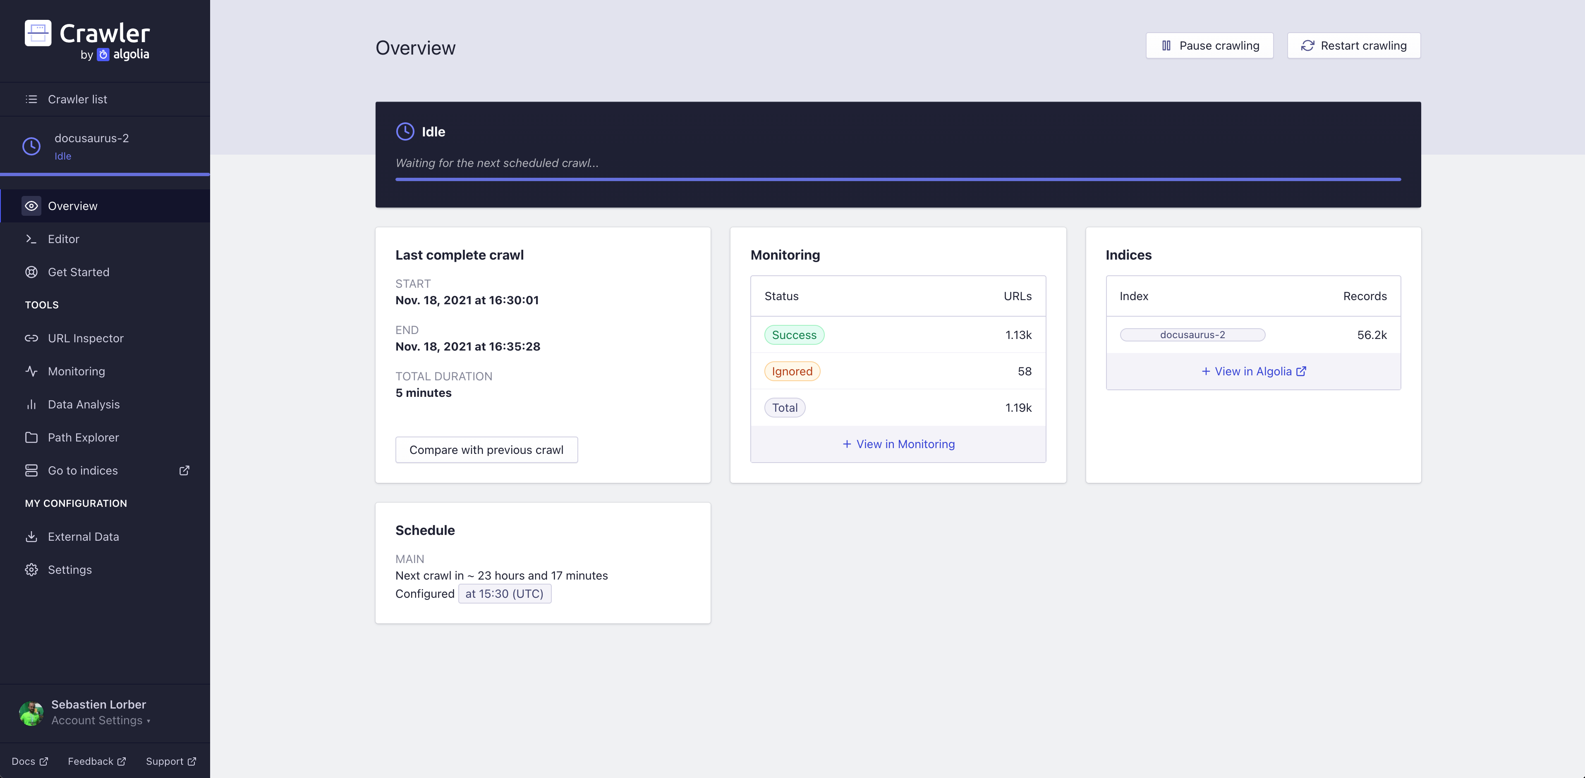Click View in Algolia link
The width and height of the screenshot is (1585, 778).
coord(1253,371)
